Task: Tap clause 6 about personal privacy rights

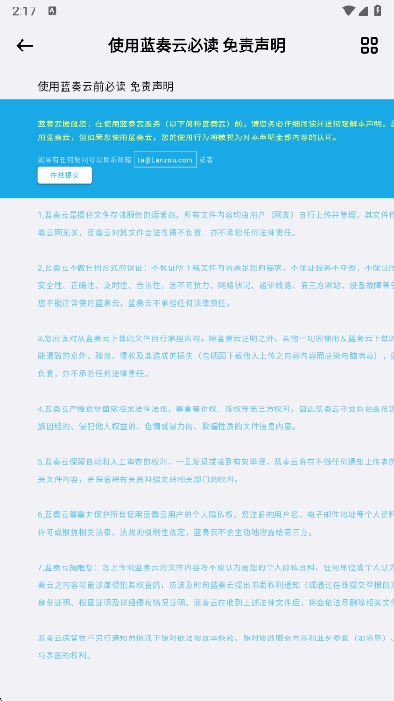Action: click(x=216, y=523)
